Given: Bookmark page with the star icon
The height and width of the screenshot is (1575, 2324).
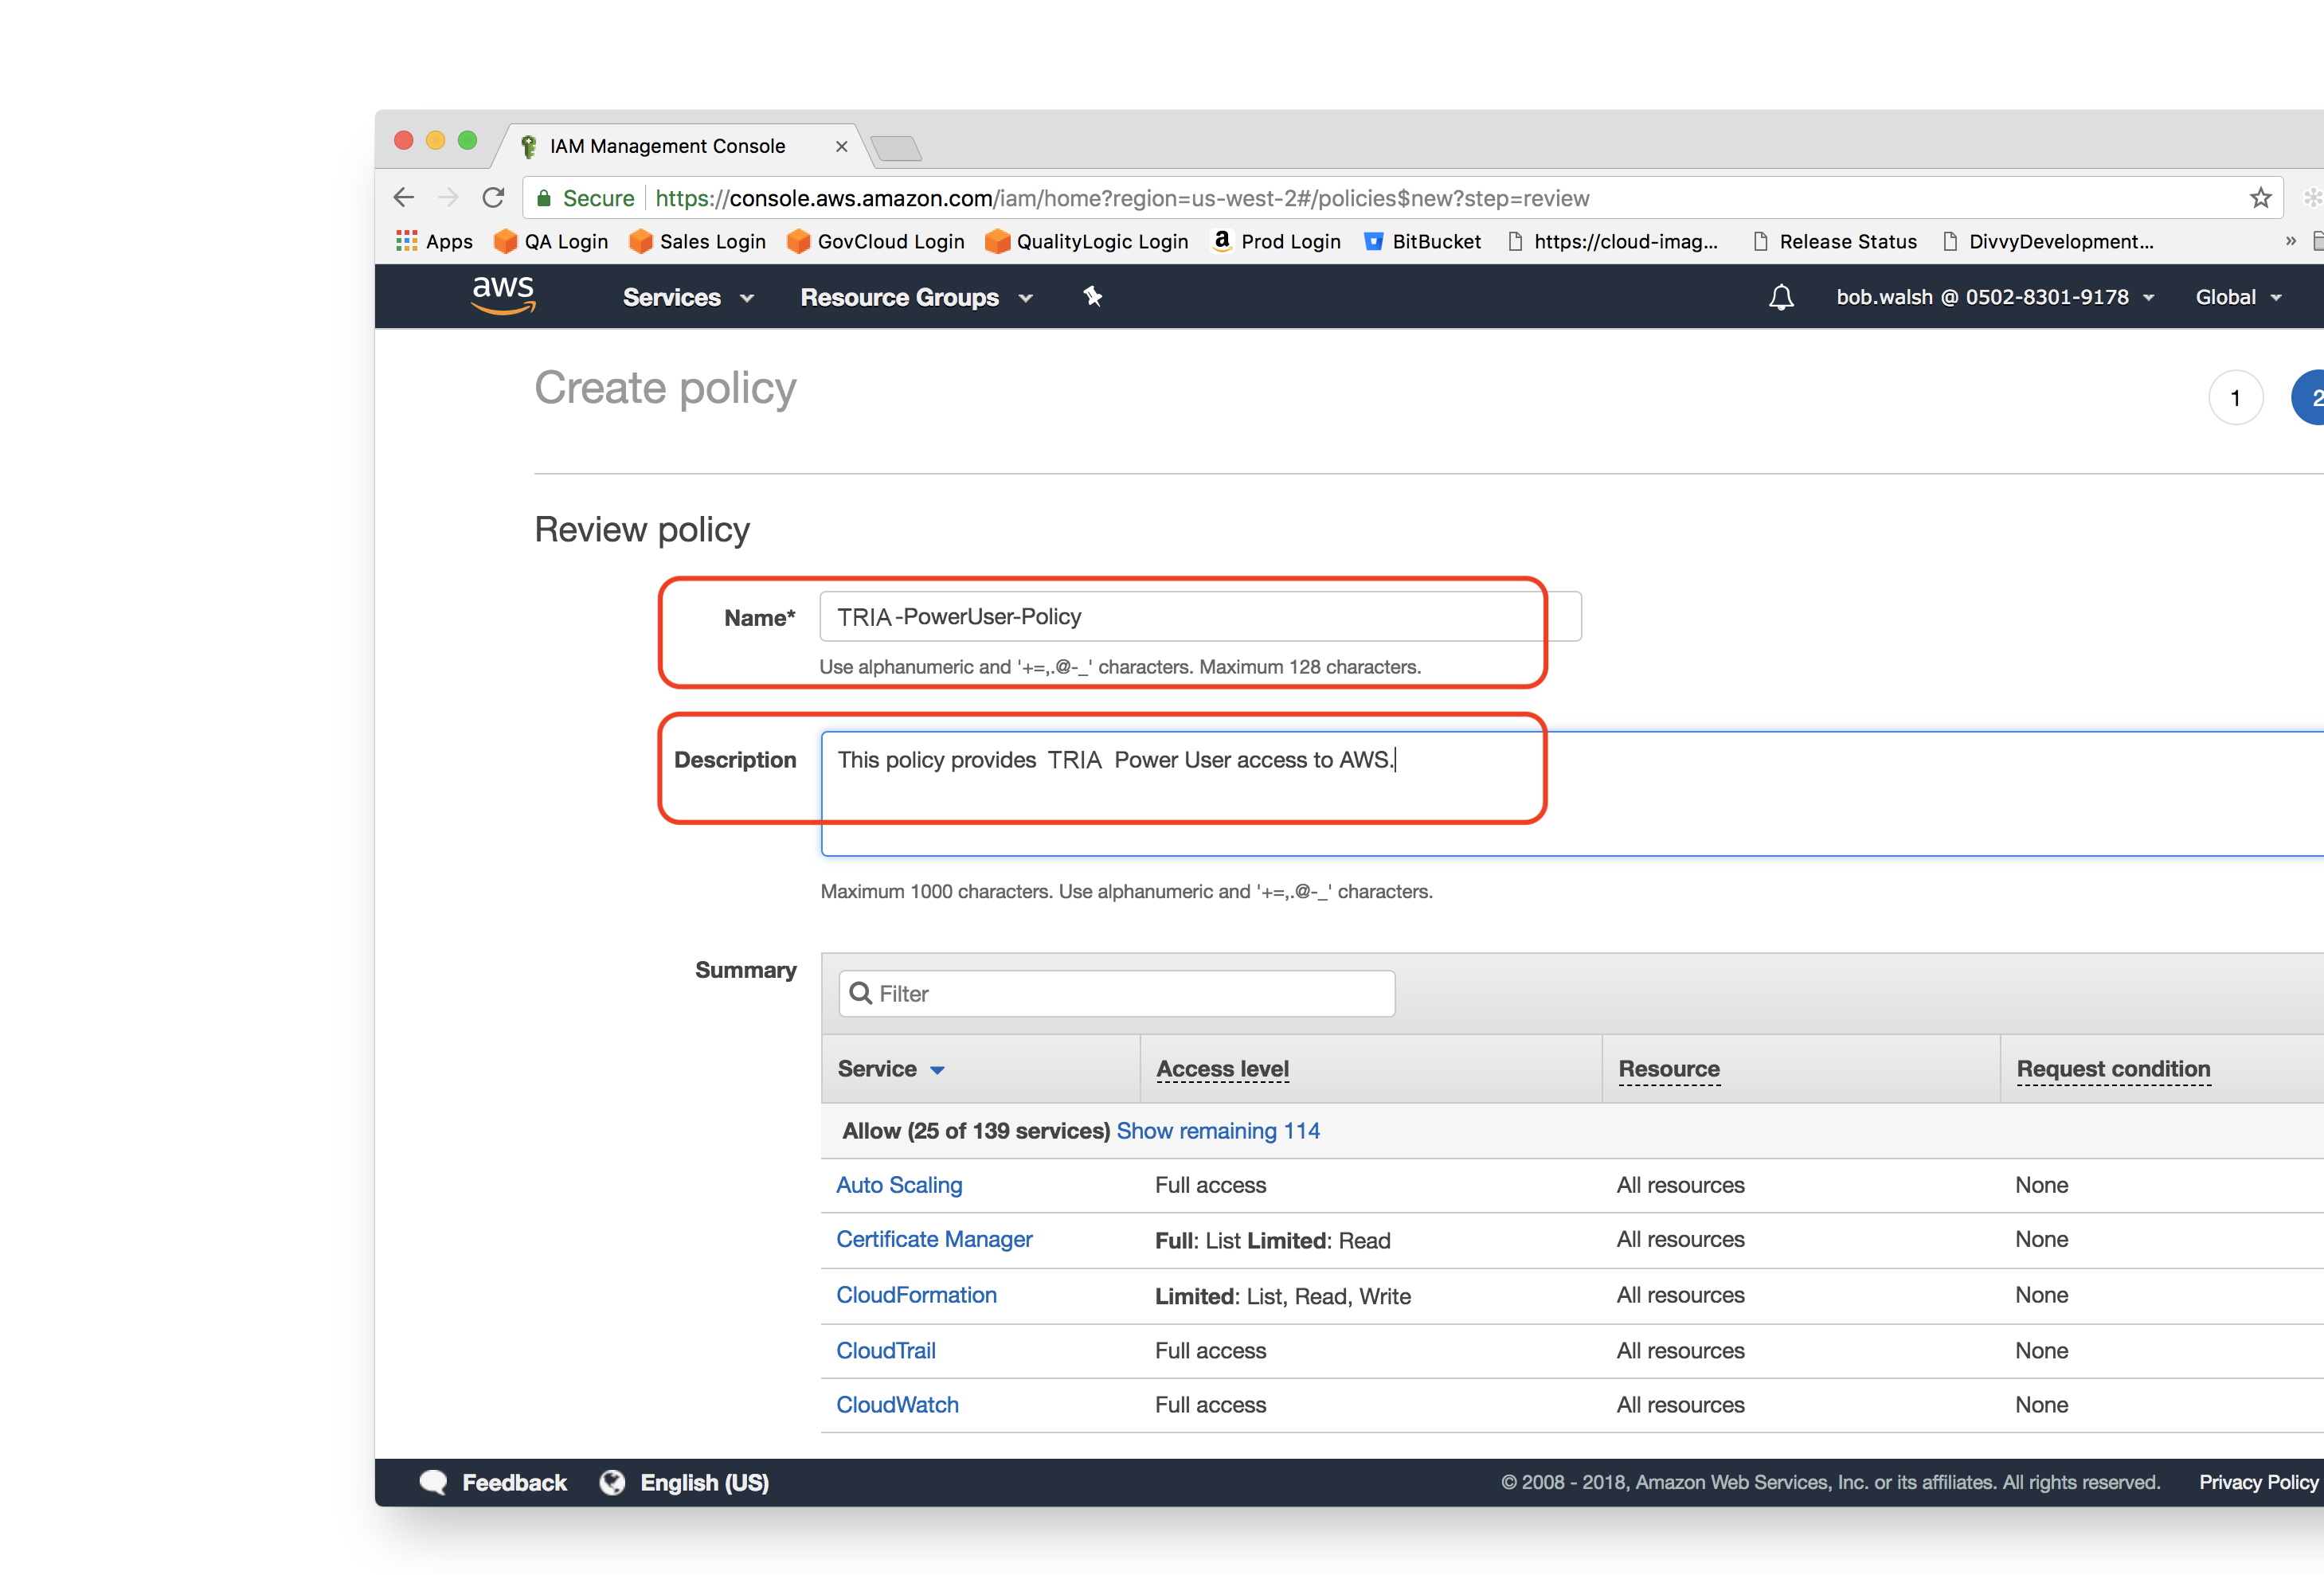Looking at the screenshot, I should (x=2260, y=198).
